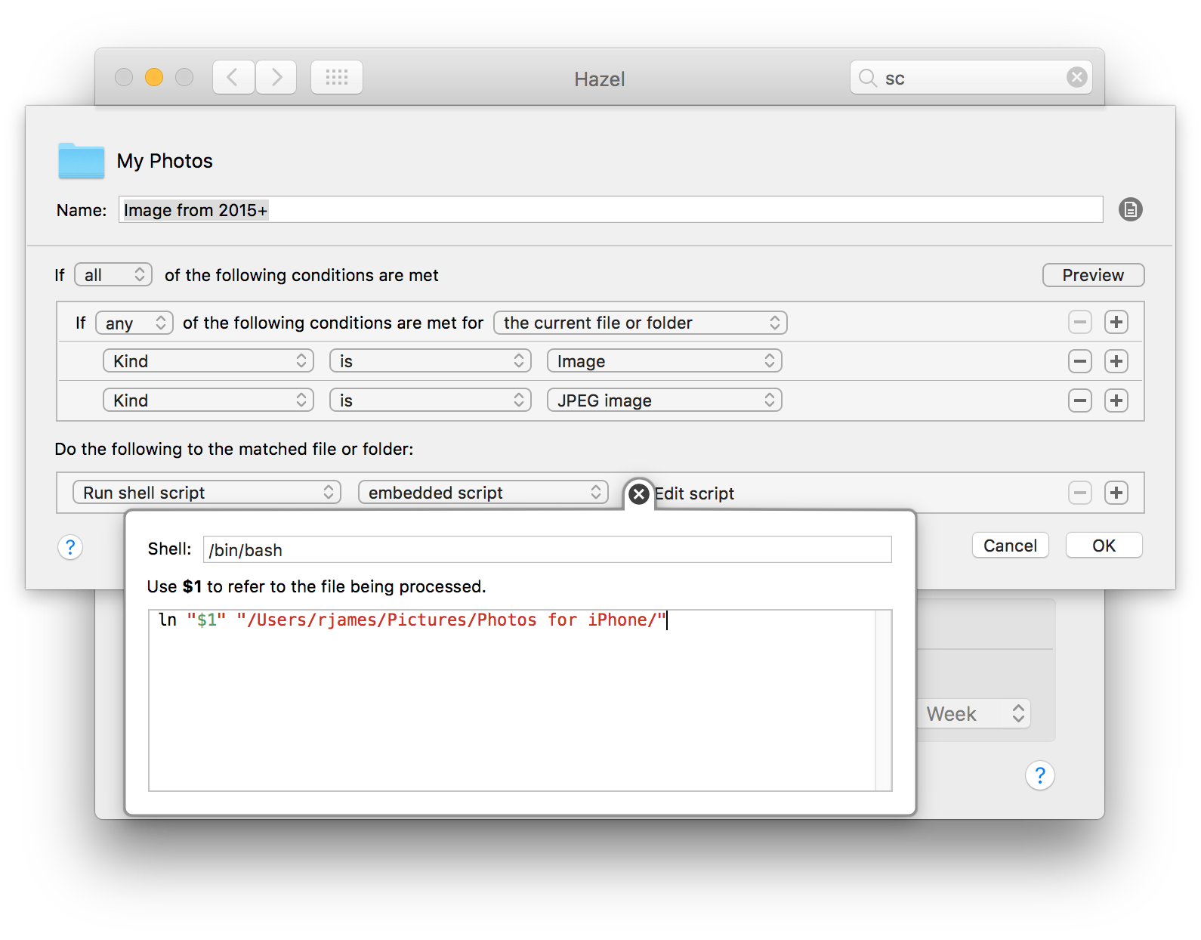
Task: Add another action after Run shell script
Action: coord(1116,493)
